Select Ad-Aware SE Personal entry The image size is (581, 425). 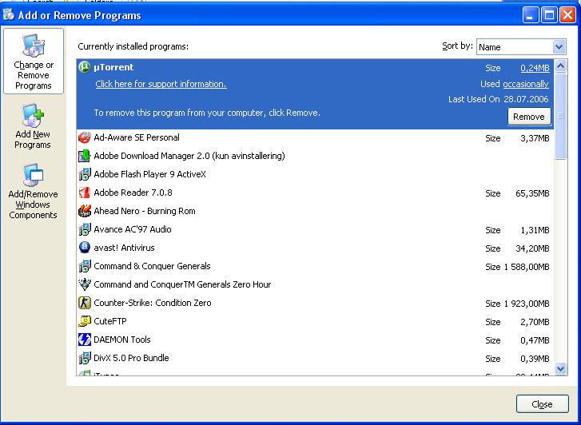coord(315,138)
